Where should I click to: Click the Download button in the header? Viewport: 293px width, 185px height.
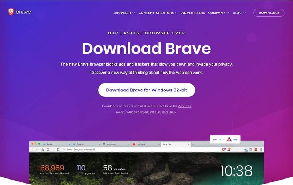pyautogui.click(x=269, y=13)
